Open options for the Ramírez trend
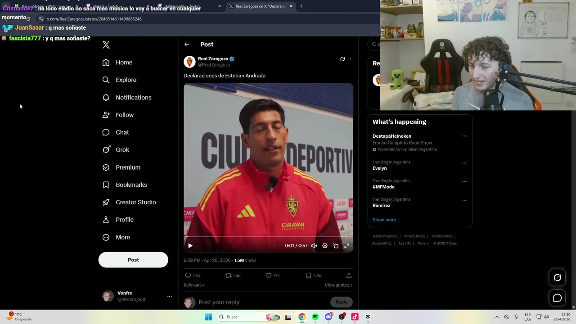Viewport: 576px width, 324px height. (x=464, y=200)
